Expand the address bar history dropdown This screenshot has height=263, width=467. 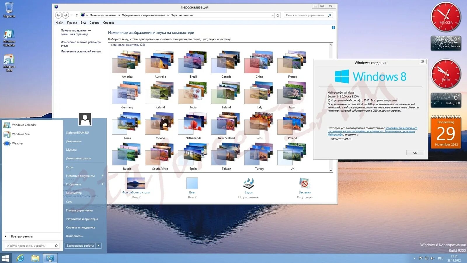[272, 15]
